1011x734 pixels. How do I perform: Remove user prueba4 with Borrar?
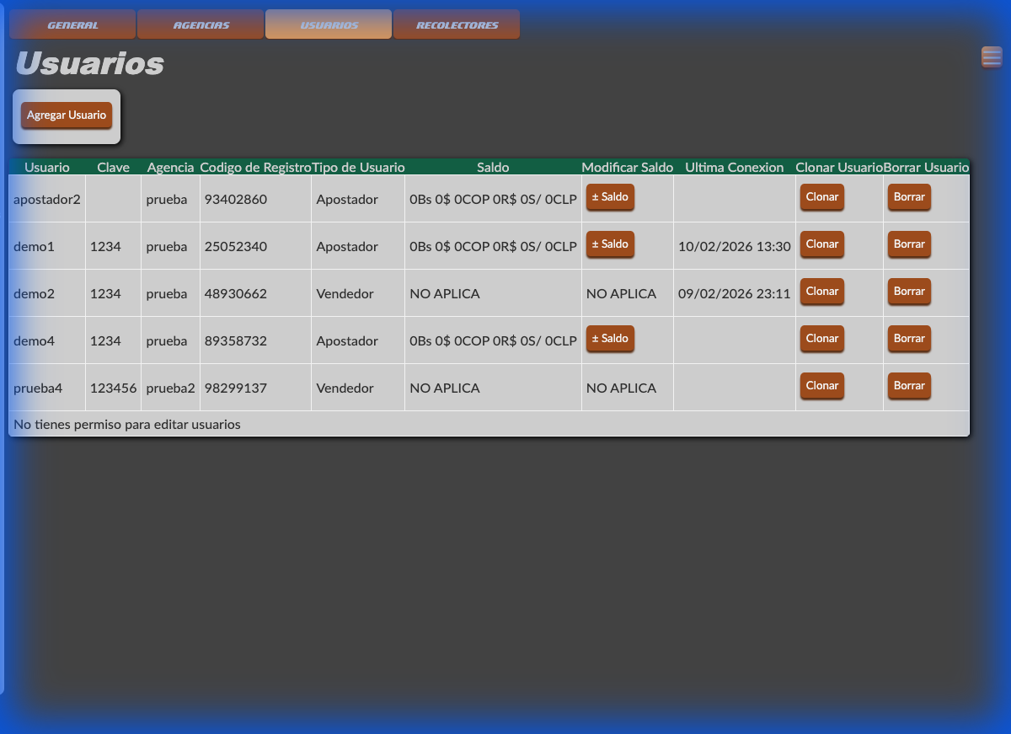tap(909, 386)
